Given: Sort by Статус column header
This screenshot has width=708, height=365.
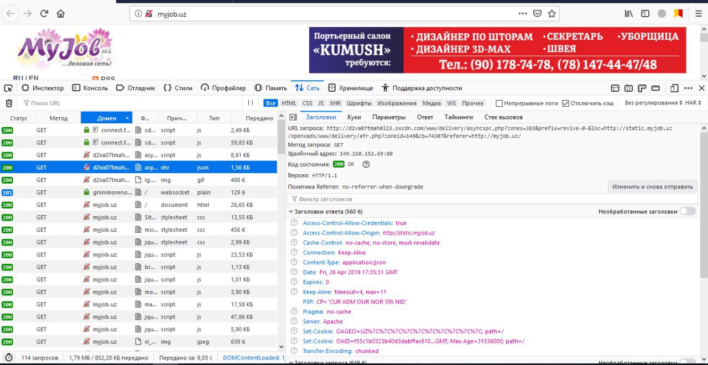Looking at the screenshot, I should tap(18, 118).
